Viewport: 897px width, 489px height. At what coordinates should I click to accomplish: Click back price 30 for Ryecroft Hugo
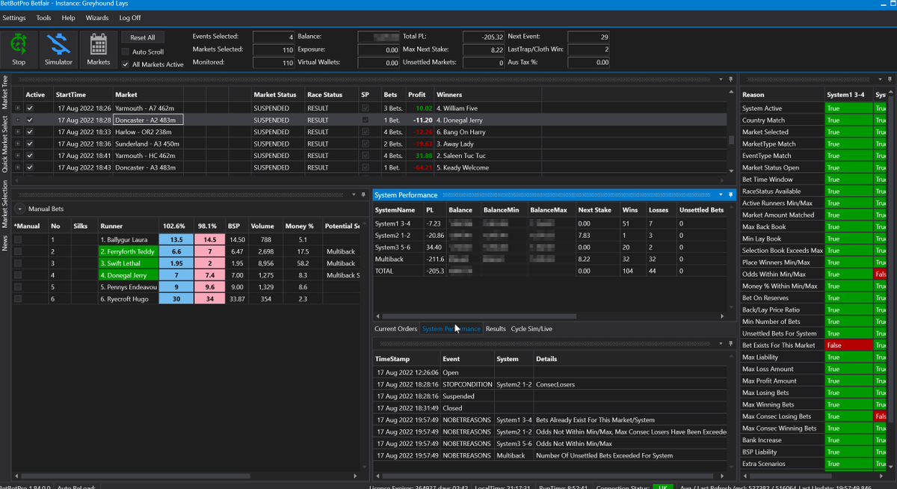(x=176, y=299)
